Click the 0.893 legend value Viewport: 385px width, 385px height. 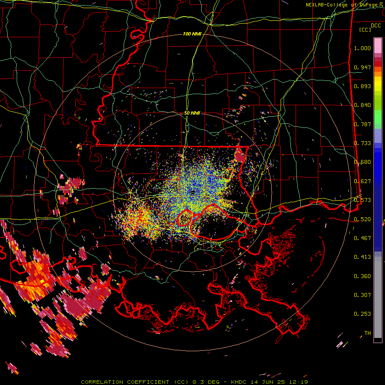coord(362,86)
